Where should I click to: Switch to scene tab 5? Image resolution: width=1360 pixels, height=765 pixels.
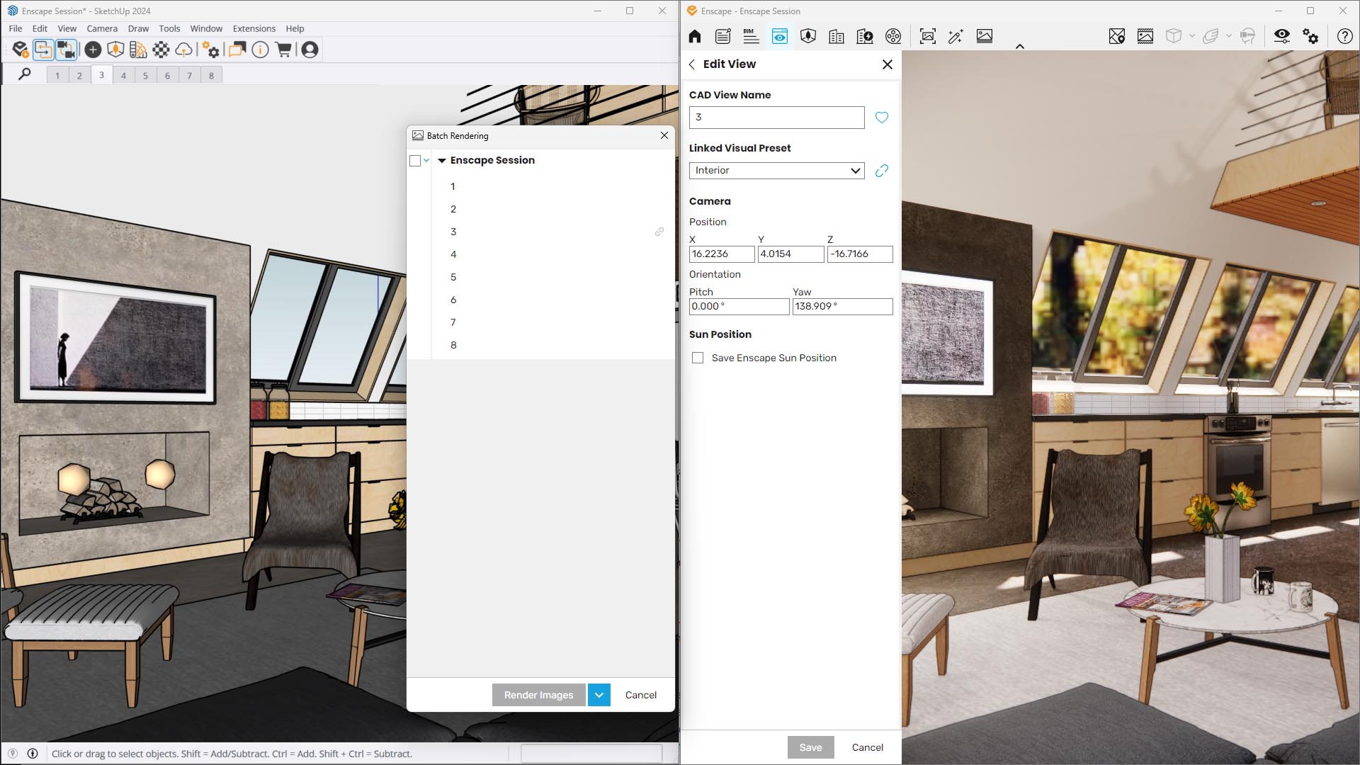click(145, 74)
